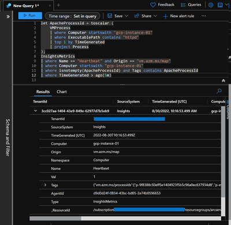Open the Queries panel
The height and width of the screenshot is (225, 231).
(x=191, y=5)
